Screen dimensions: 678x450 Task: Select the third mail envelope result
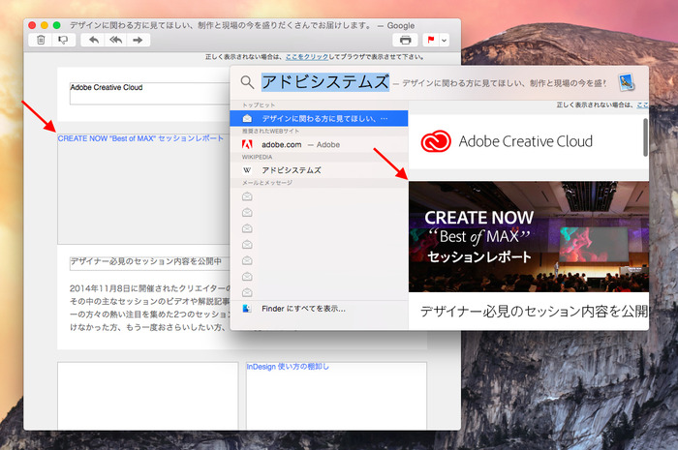coord(319,228)
